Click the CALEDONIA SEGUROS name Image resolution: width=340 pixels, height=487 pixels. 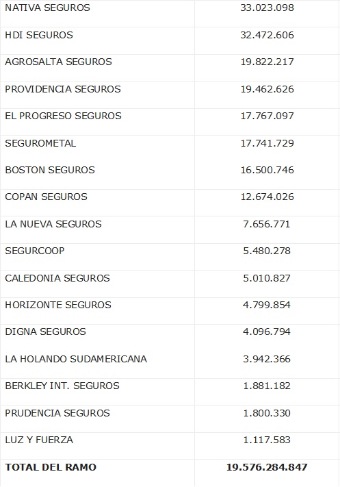(57, 278)
